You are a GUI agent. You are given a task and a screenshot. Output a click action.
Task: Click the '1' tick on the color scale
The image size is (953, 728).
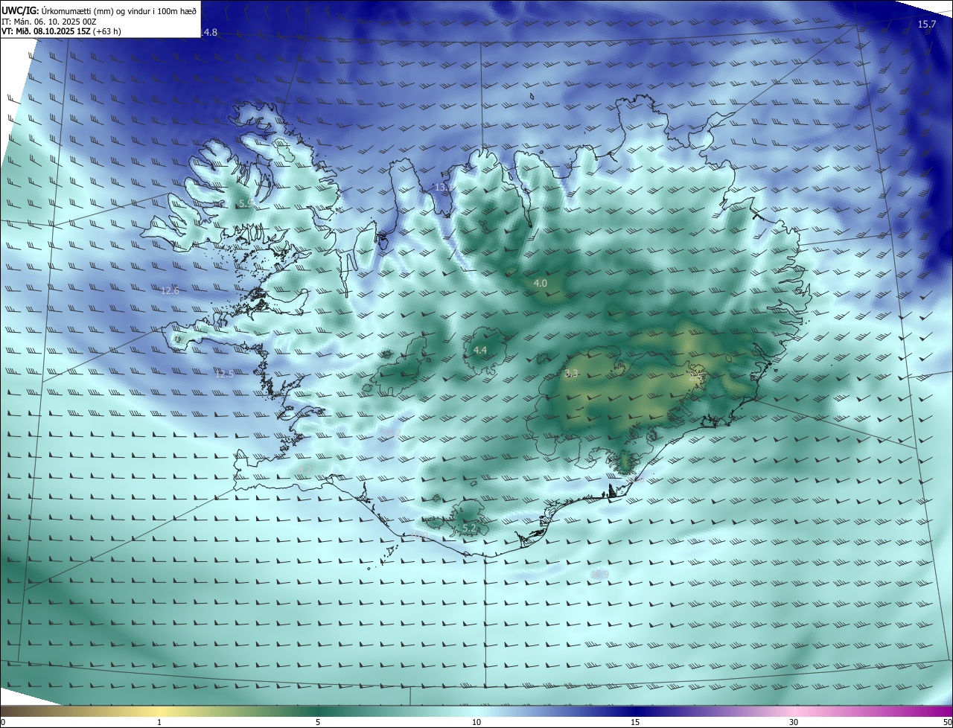[160, 722]
